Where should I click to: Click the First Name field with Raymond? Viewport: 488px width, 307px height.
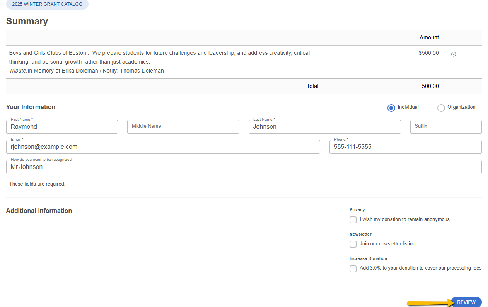(62, 127)
